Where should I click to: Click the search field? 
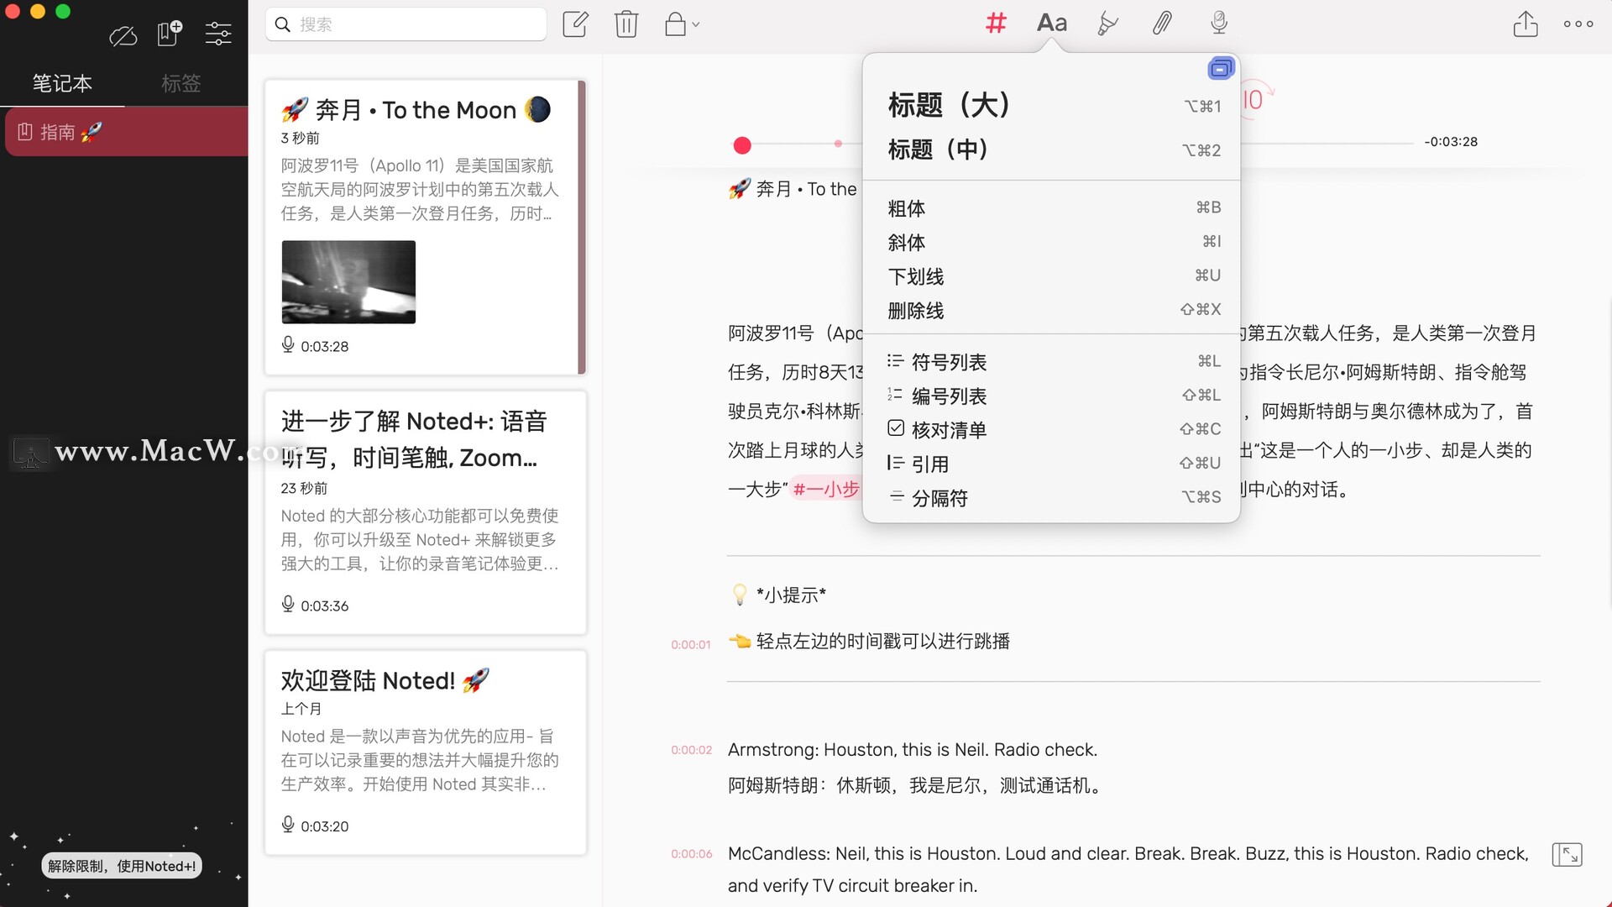click(406, 24)
